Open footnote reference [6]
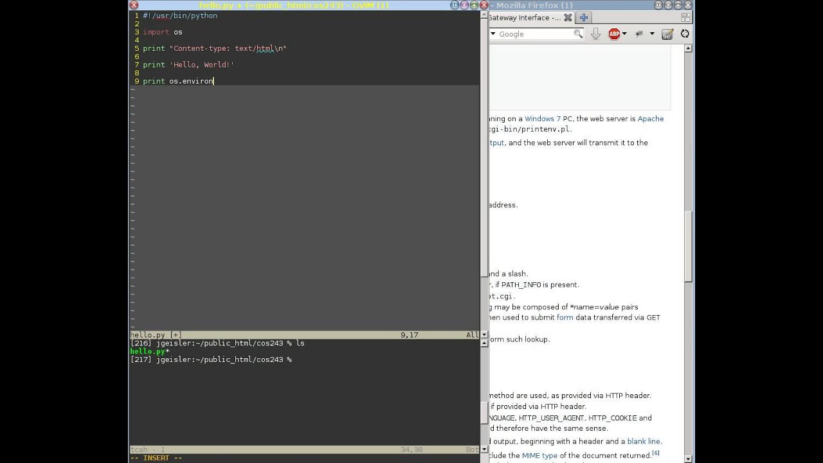 pyautogui.click(x=656, y=453)
